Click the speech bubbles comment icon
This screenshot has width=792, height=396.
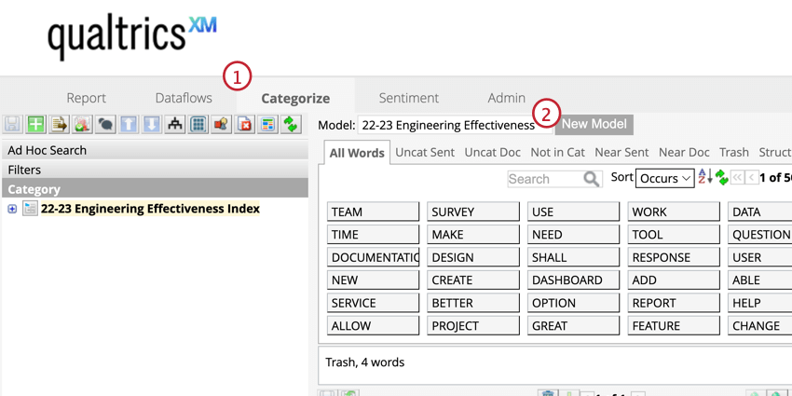pos(105,124)
